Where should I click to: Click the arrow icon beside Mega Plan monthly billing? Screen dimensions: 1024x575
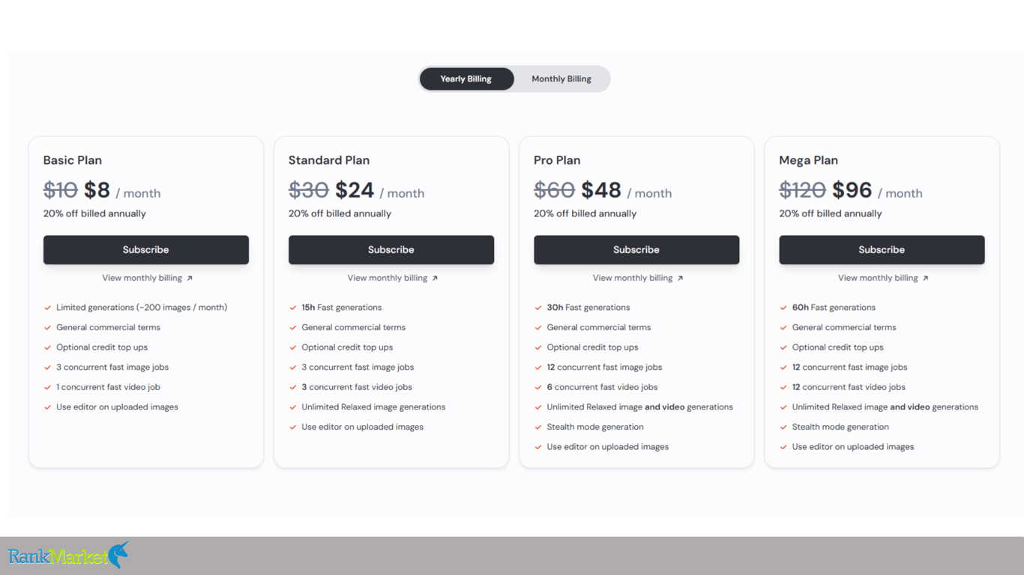point(926,279)
